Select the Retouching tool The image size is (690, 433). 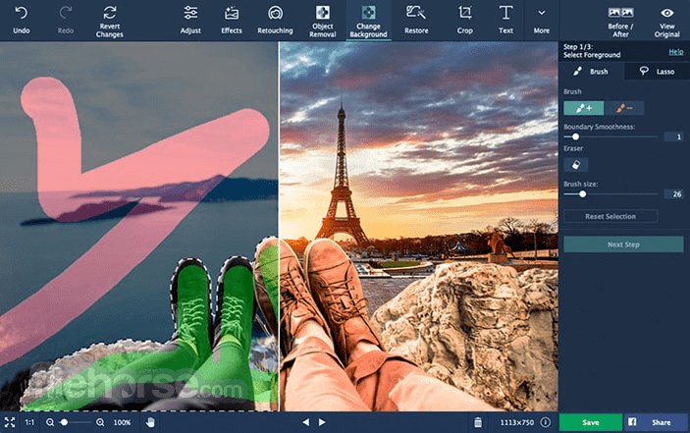click(x=275, y=20)
